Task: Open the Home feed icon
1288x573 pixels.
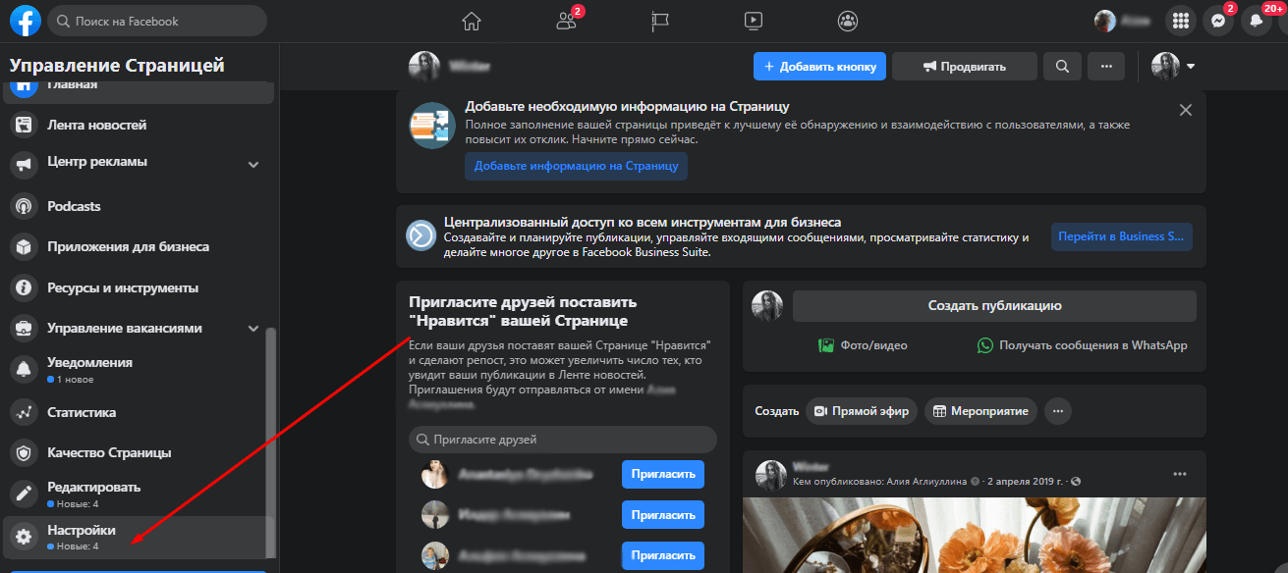Action: tap(472, 21)
